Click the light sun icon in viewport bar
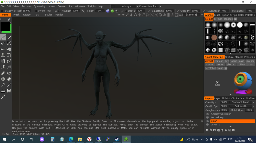Screen dimensions: 256x143 click(119, 15)
